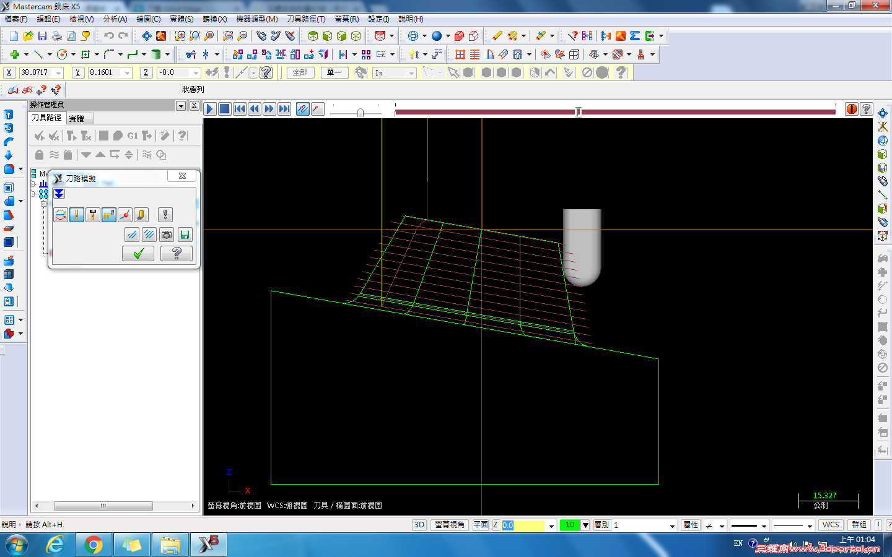Play the toolpath backplot
The image size is (892, 557).
[210, 110]
